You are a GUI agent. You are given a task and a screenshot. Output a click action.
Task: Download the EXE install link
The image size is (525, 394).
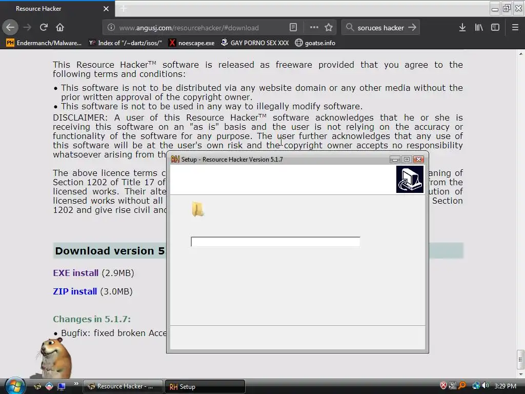tap(76, 273)
